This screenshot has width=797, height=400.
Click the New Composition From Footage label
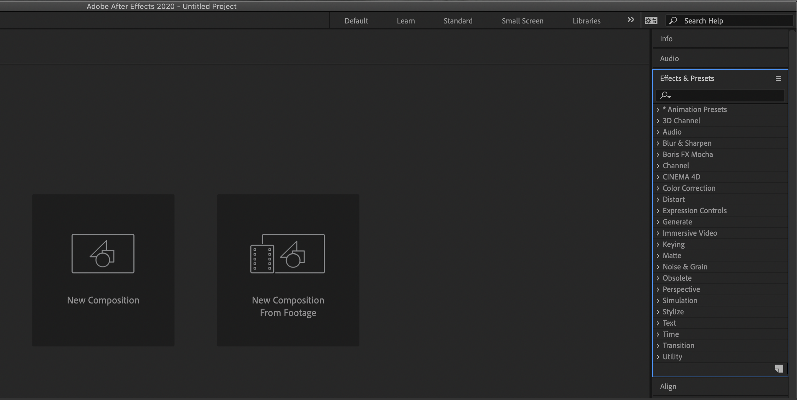click(x=288, y=306)
